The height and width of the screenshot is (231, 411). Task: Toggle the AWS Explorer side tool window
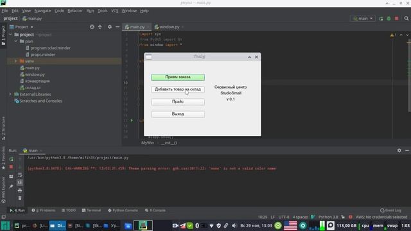[x=3, y=190]
